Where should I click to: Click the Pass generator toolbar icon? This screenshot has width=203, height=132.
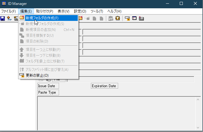(x=141, y=18)
